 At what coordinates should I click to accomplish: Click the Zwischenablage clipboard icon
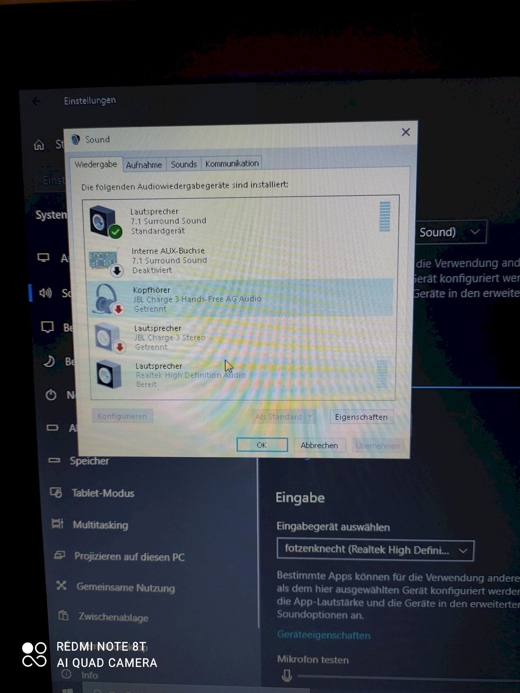pos(64,615)
